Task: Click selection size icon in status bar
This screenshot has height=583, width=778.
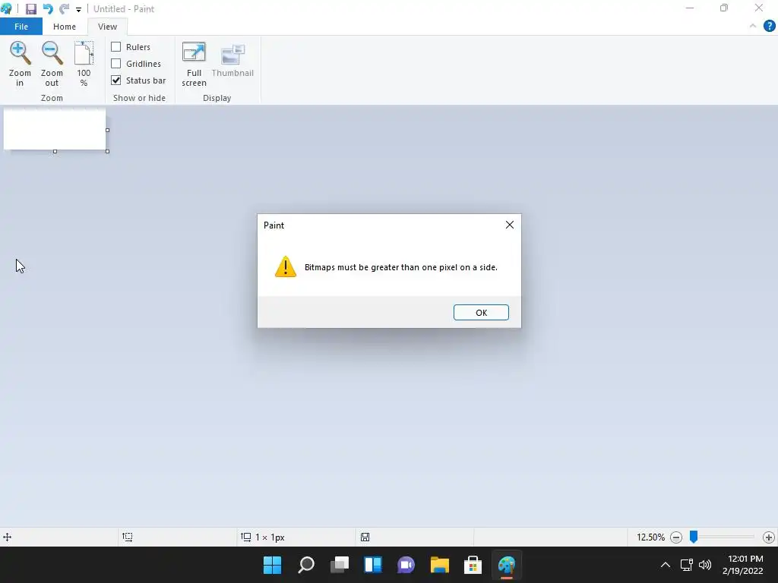Action: coord(128,537)
